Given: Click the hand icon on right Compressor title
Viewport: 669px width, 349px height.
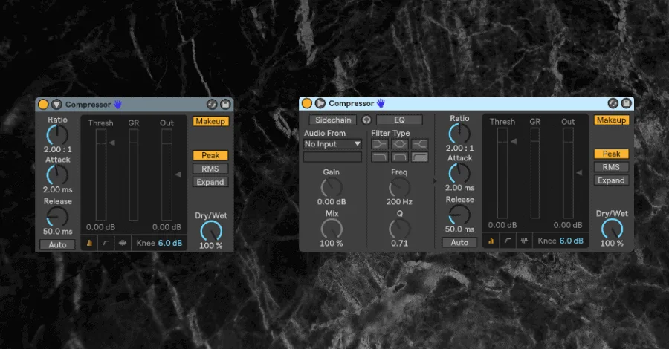Looking at the screenshot, I should tap(381, 103).
